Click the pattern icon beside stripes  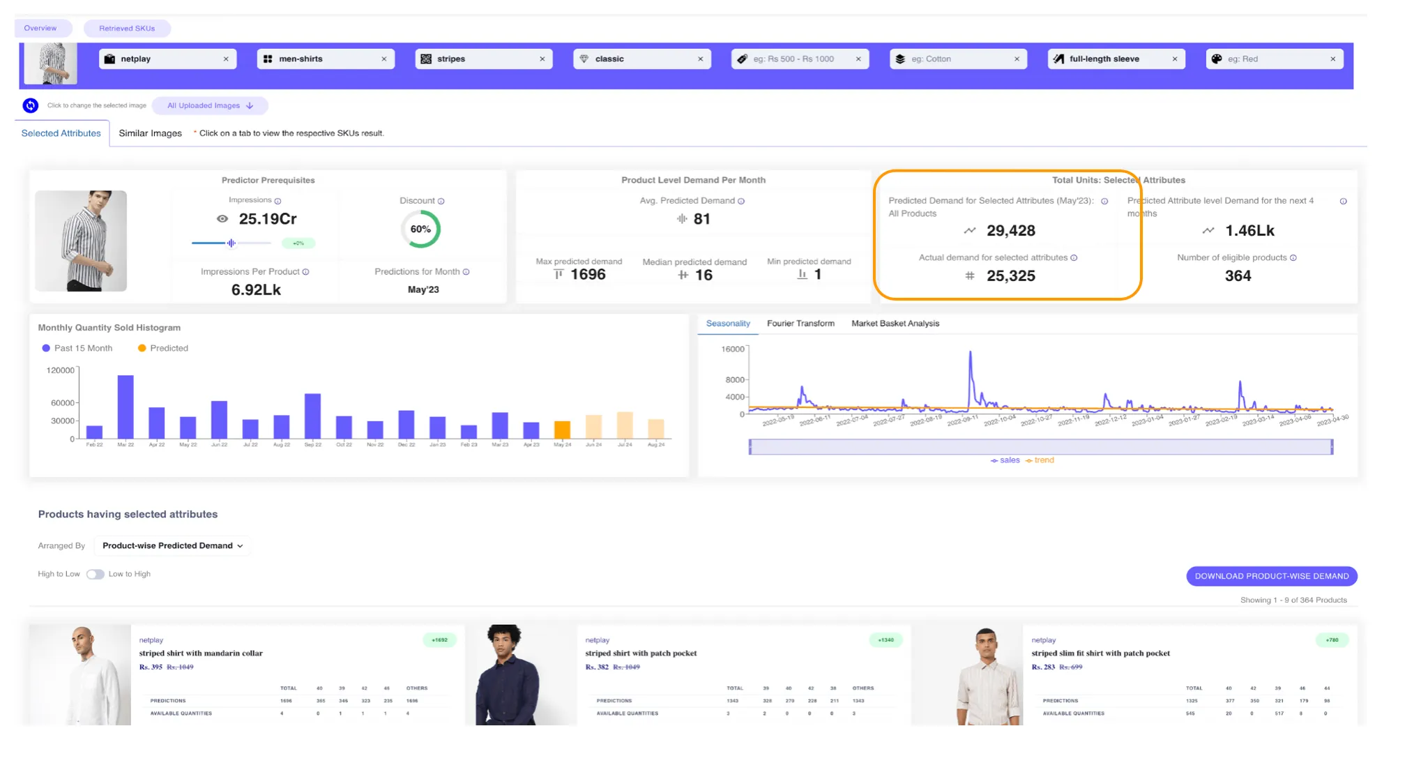[x=426, y=59]
